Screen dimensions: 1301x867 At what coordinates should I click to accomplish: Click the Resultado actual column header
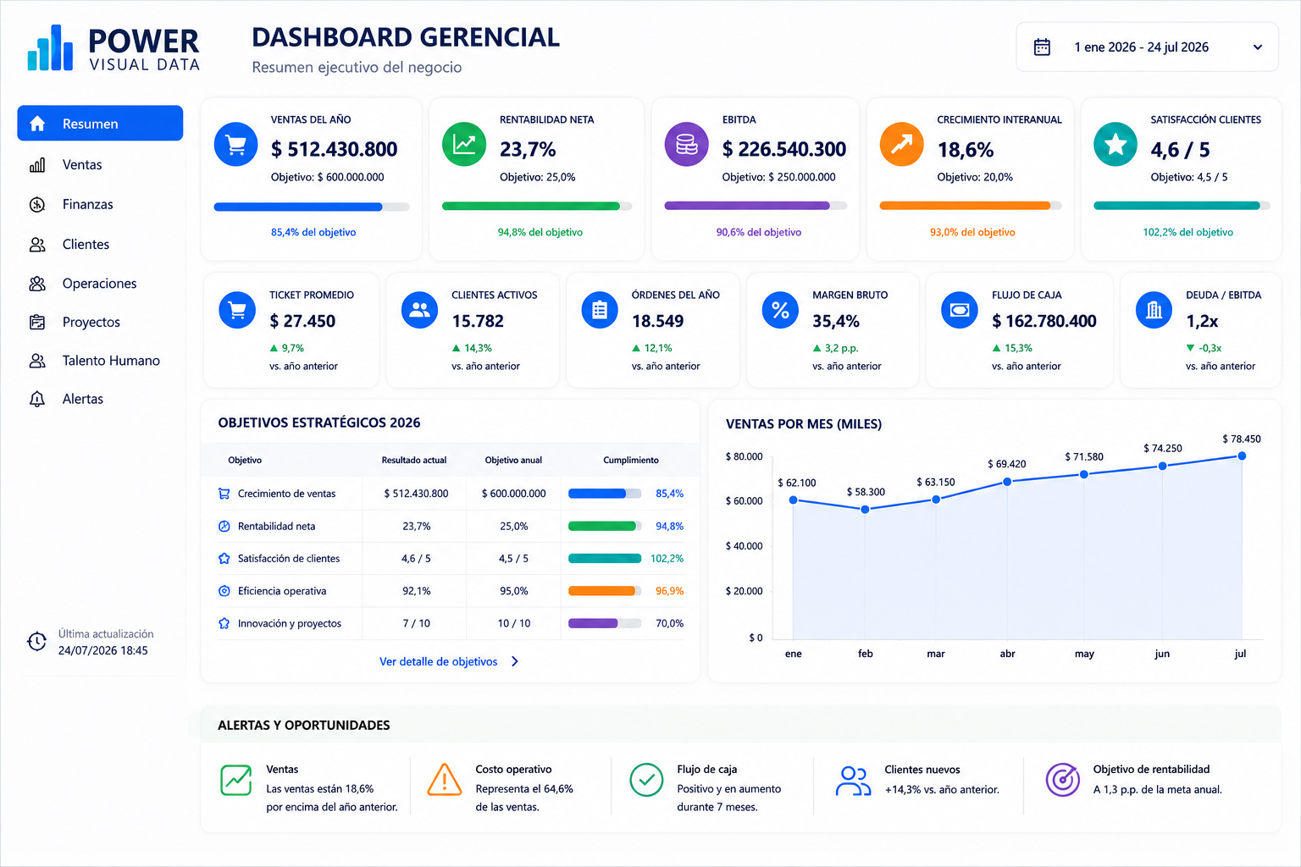[x=414, y=461]
